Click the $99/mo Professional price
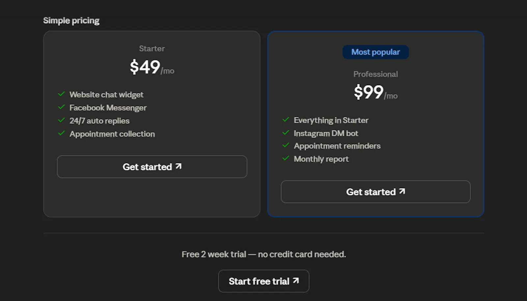Screen dimensions: 527x301 pos(375,92)
